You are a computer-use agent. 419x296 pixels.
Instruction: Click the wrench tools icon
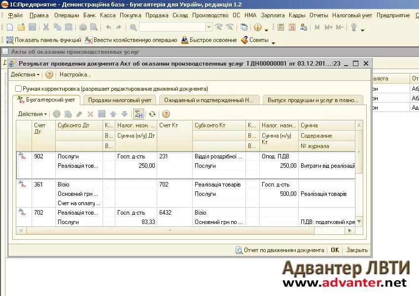point(354,27)
